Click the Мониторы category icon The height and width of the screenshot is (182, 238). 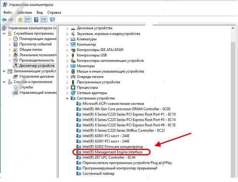[x=73, y=66]
